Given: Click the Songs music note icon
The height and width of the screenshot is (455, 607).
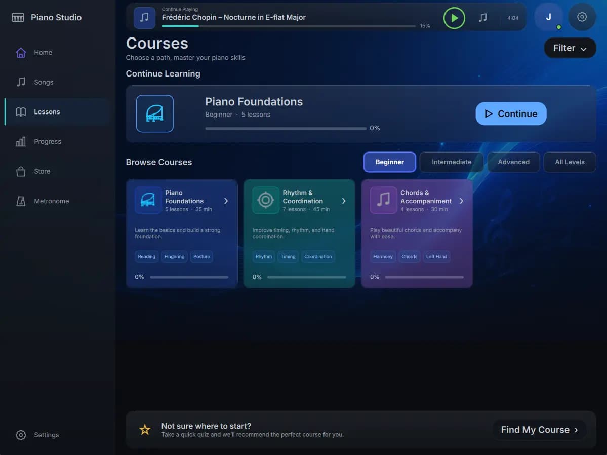Looking at the screenshot, I should (x=21, y=82).
